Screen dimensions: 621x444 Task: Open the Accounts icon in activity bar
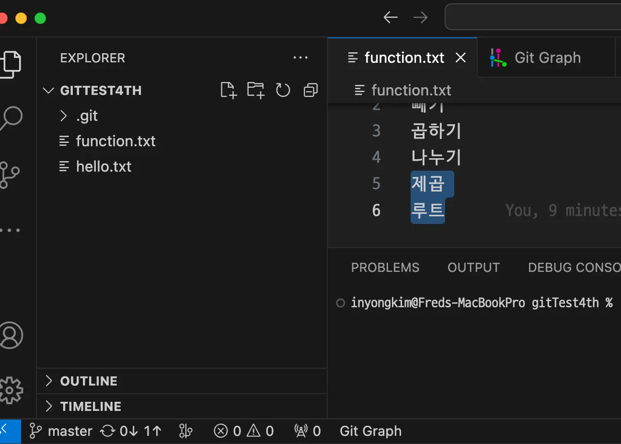tap(11, 335)
